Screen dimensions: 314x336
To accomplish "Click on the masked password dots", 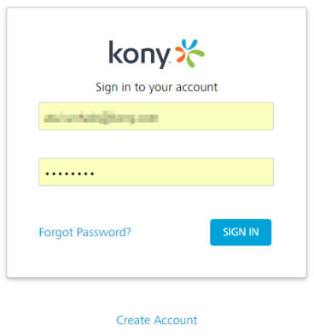I will [70, 173].
